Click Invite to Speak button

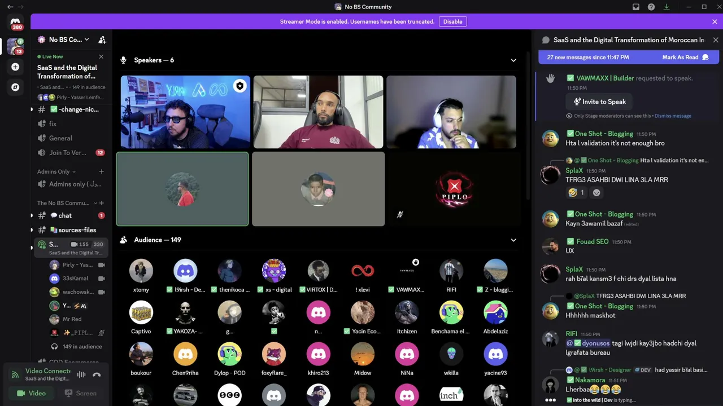[x=599, y=101]
